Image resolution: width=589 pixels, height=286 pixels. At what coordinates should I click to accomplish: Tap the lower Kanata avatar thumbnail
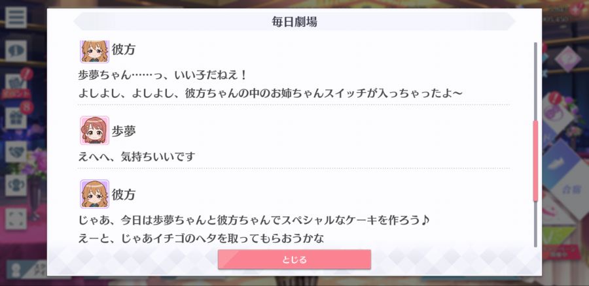click(x=94, y=194)
